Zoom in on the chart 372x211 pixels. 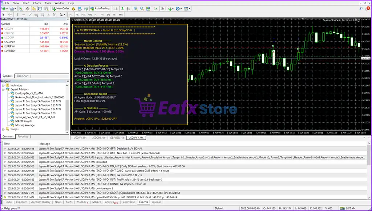(x=136, y=9)
